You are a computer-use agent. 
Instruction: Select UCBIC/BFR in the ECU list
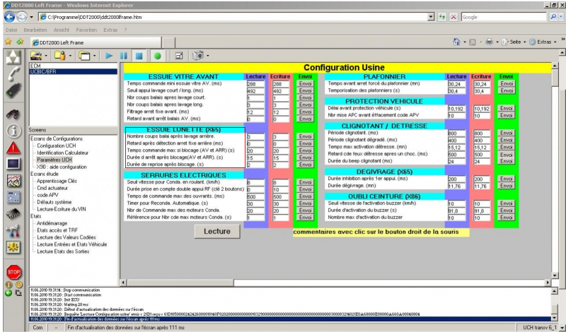pyautogui.click(x=74, y=72)
